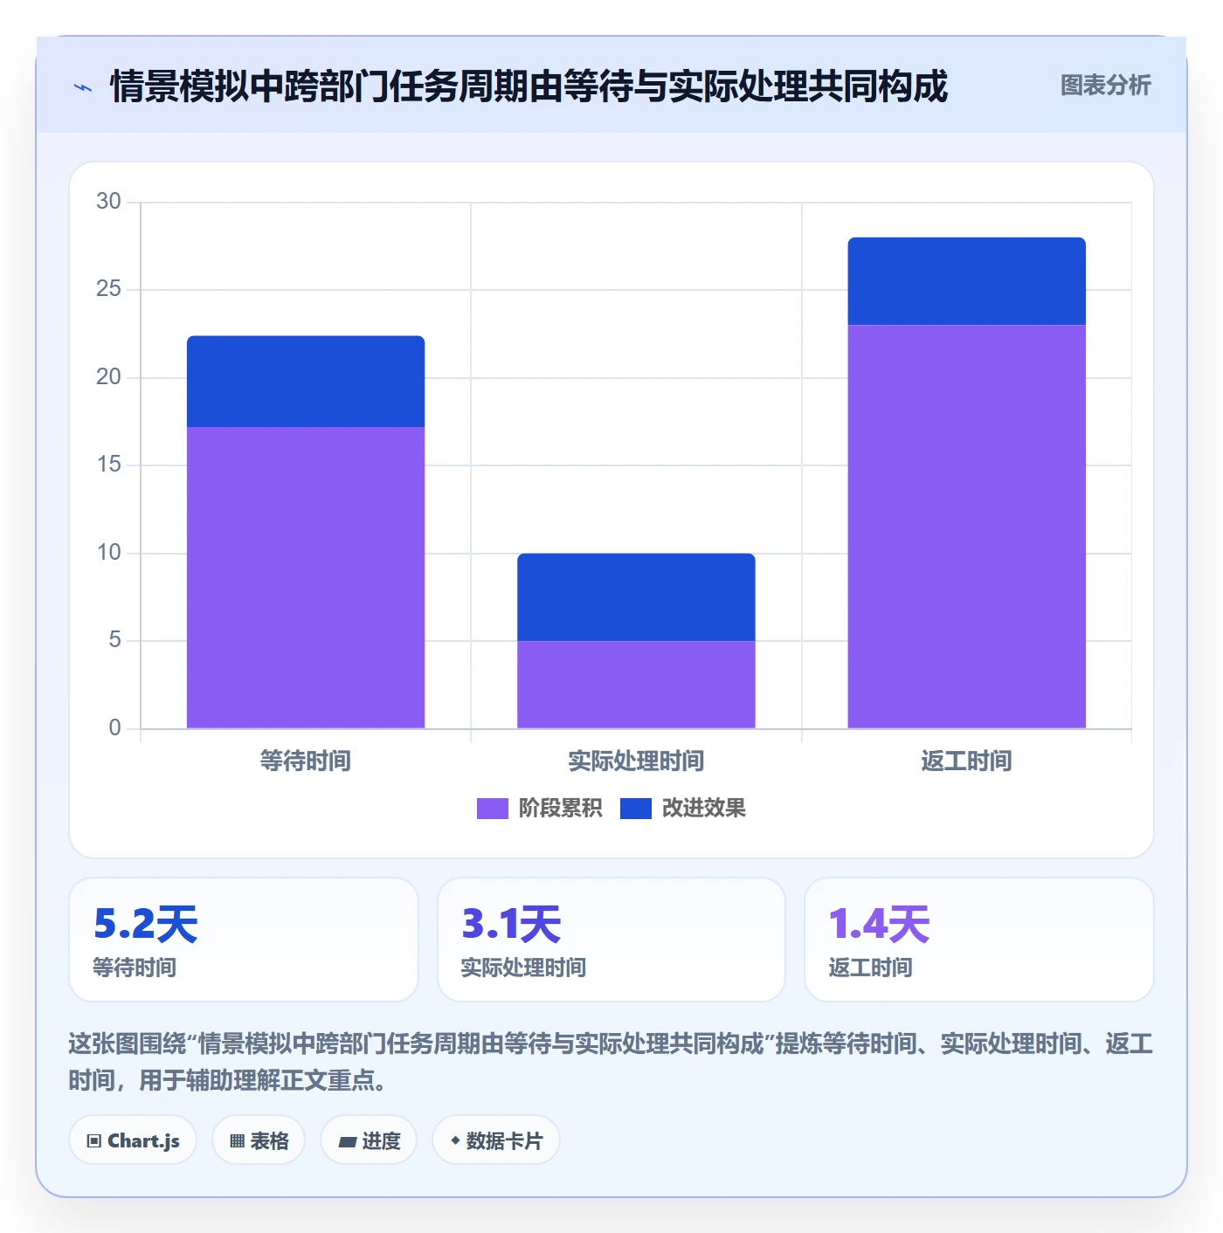Click the square icon in Chart.js chip
1223x1233 pixels.
[x=94, y=1141]
